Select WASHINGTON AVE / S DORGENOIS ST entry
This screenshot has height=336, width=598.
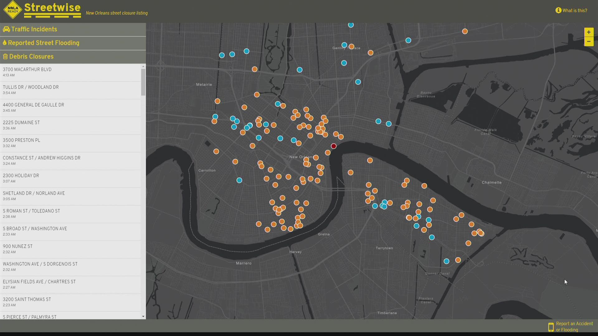click(70, 267)
